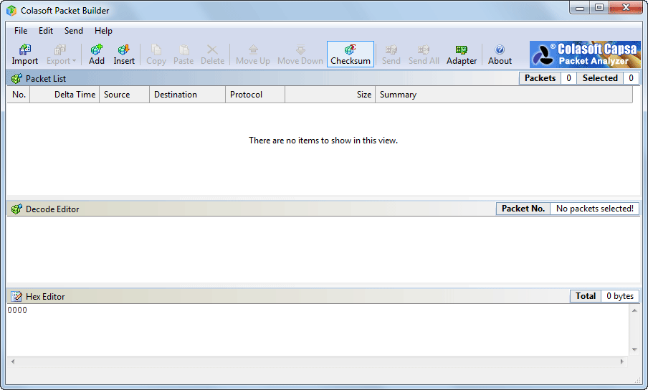Image resolution: width=648 pixels, height=390 pixels.
Task: Click the Packet List panel icon
Action: pos(16,78)
